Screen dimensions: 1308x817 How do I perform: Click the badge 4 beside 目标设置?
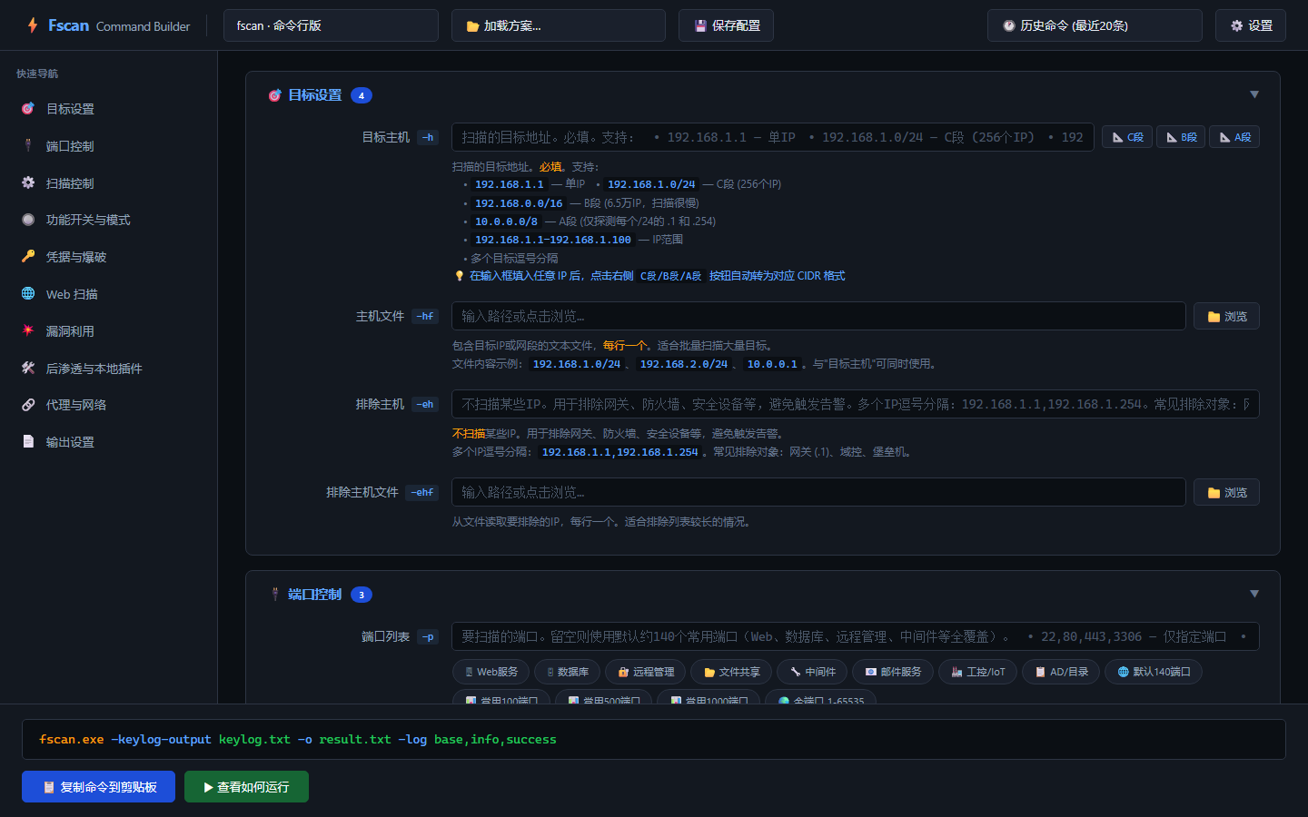362,95
